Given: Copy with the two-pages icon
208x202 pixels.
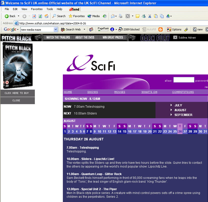Looking at the screenshot, I should [x=162, y=16].
